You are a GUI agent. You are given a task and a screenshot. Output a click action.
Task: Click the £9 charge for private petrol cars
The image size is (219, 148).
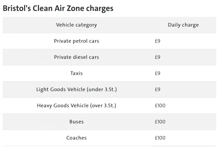[158, 41]
